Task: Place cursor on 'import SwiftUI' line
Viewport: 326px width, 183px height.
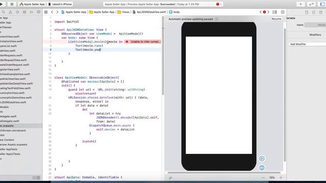Action: pos(67,22)
